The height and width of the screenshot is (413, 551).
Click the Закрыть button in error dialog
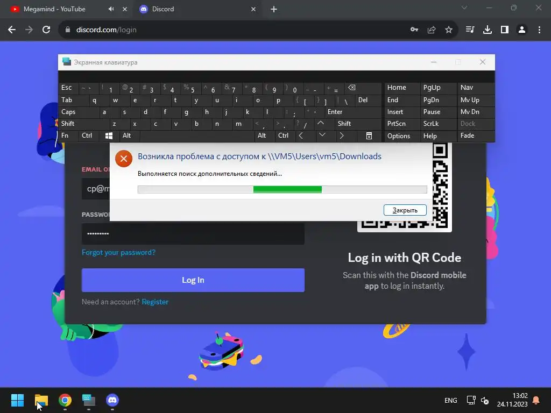405,210
